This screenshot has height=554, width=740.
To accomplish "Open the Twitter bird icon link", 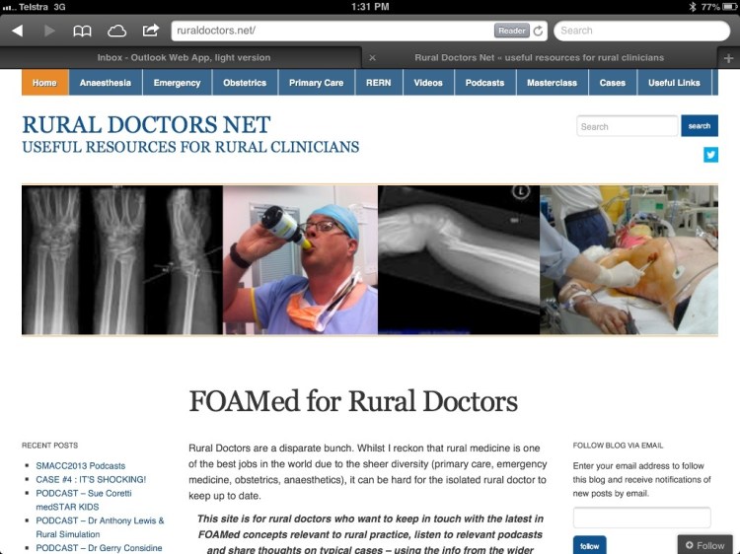I will coord(710,155).
